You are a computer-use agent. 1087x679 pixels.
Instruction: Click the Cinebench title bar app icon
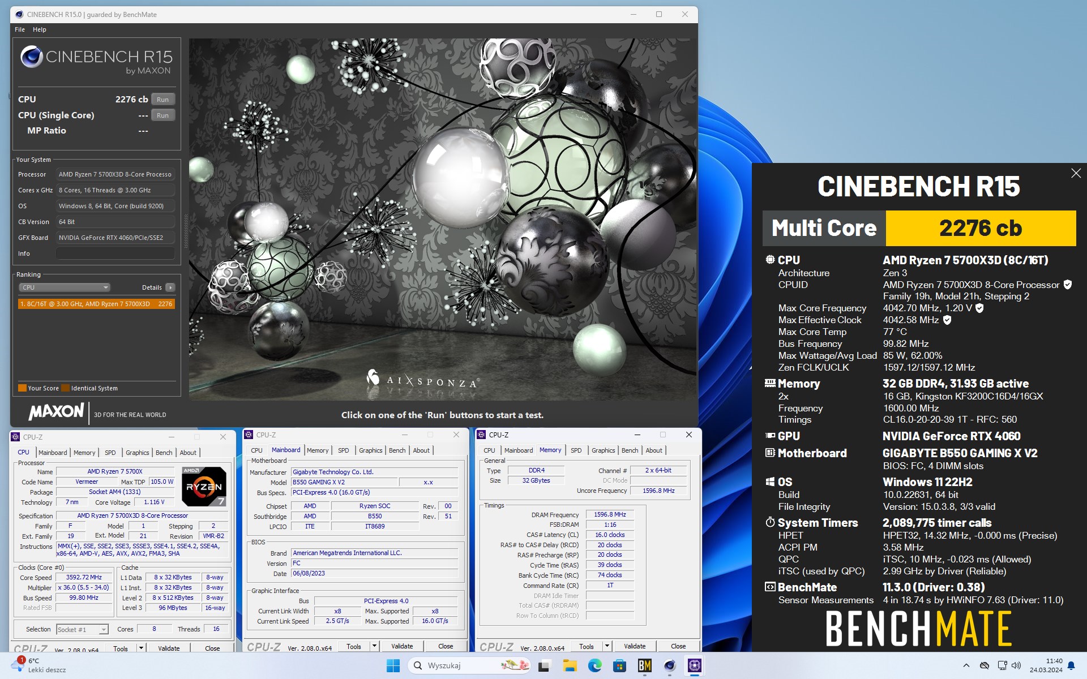point(20,14)
